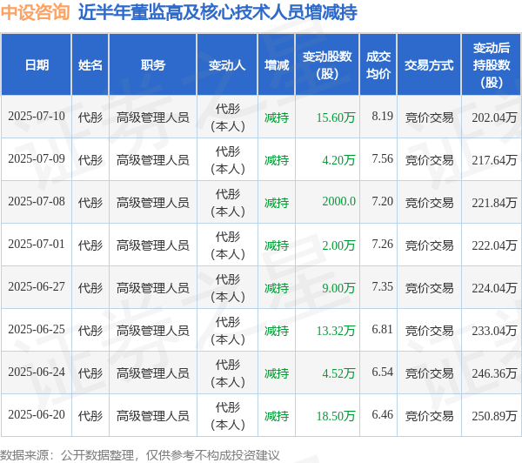Click the 15.60万 changed shares value
Viewport: 522px width, 463px height.
pos(336,117)
